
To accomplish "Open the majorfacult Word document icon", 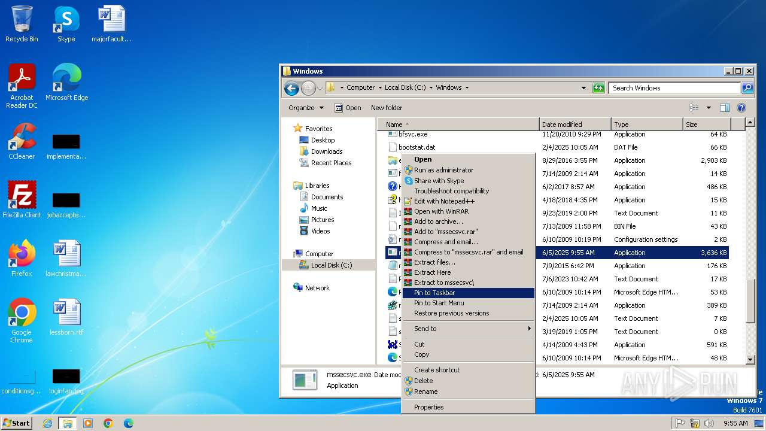I will point(111,24).
